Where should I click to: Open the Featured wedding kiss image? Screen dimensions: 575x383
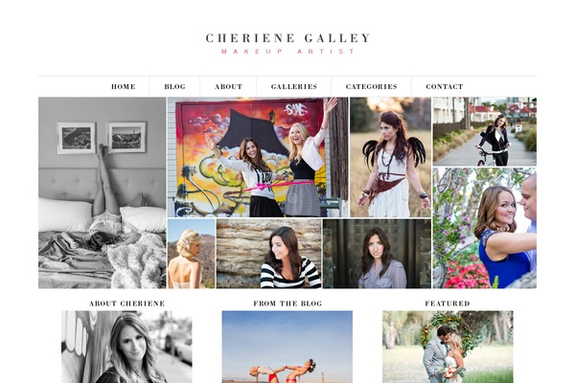(x=448, y=347)
